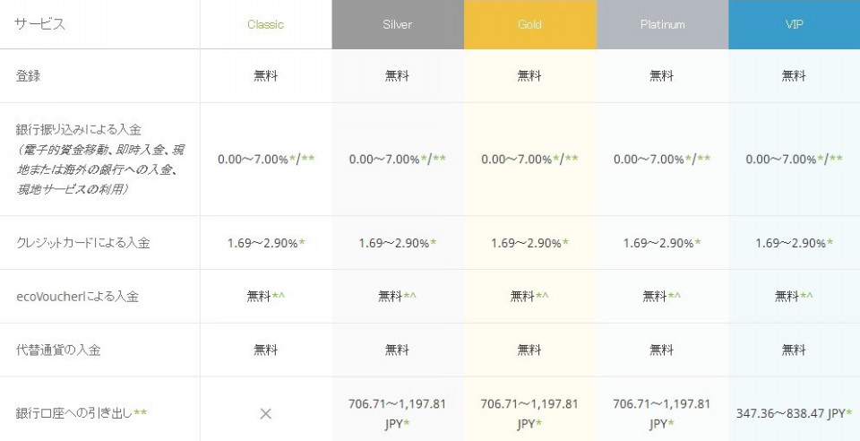Click the 登録 row label
Screen dimensions: 860x441
[28, 75]
